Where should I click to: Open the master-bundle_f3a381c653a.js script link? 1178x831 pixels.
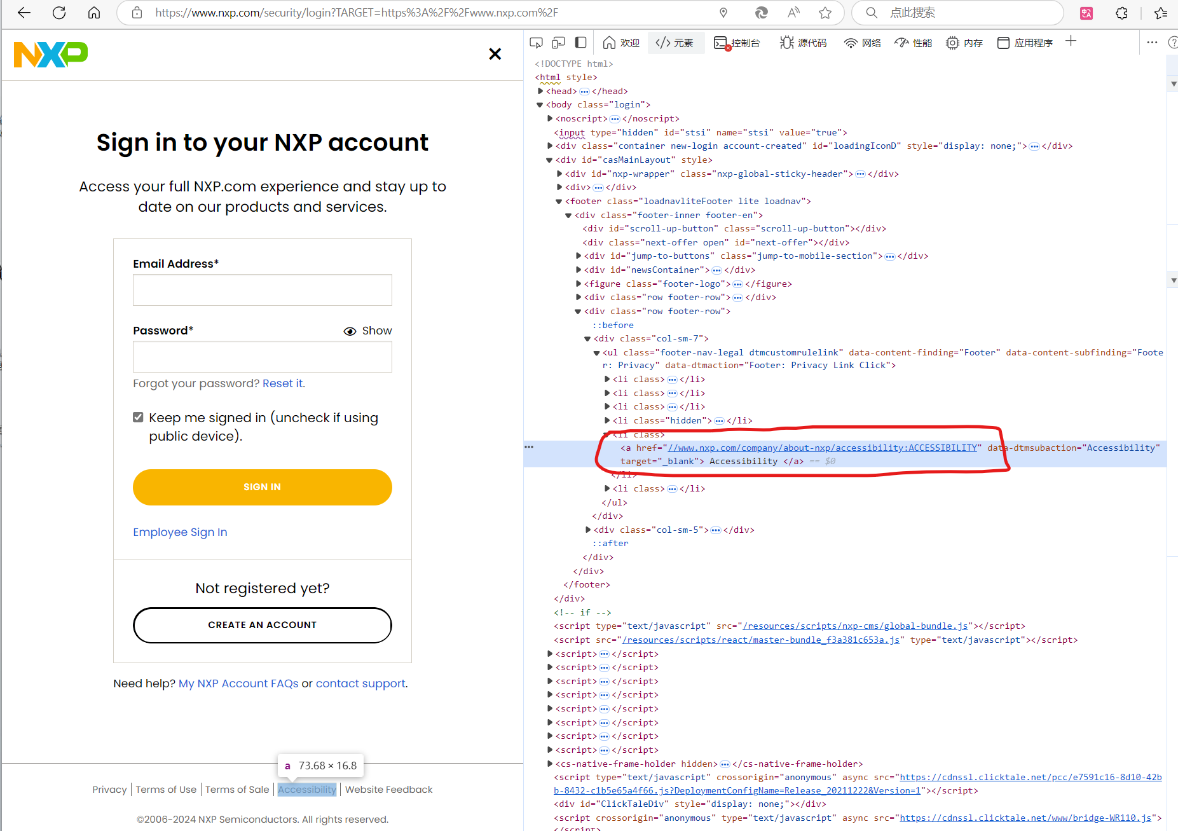click(x=761, y=640)
